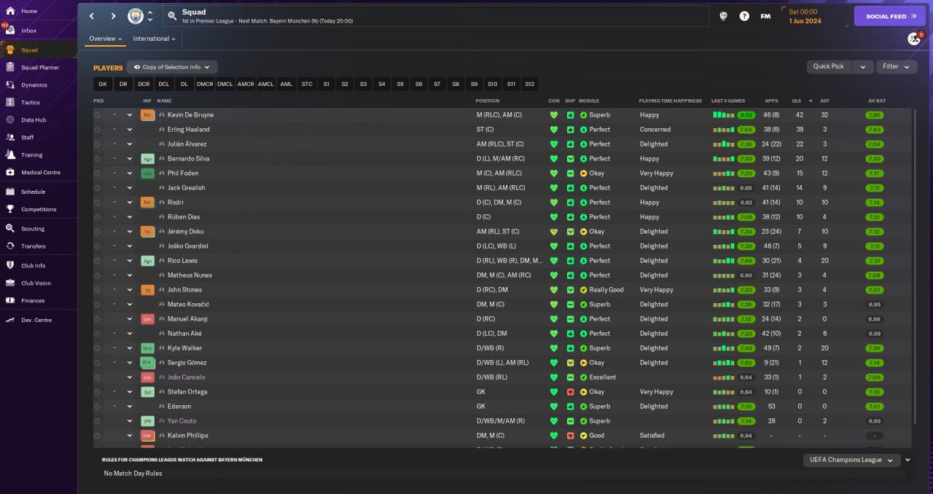The width and height of the screenshot is (933, 494).
Task: Open the manager profile avatar icon
Action: pyautogui.click(x=914, y=39)
